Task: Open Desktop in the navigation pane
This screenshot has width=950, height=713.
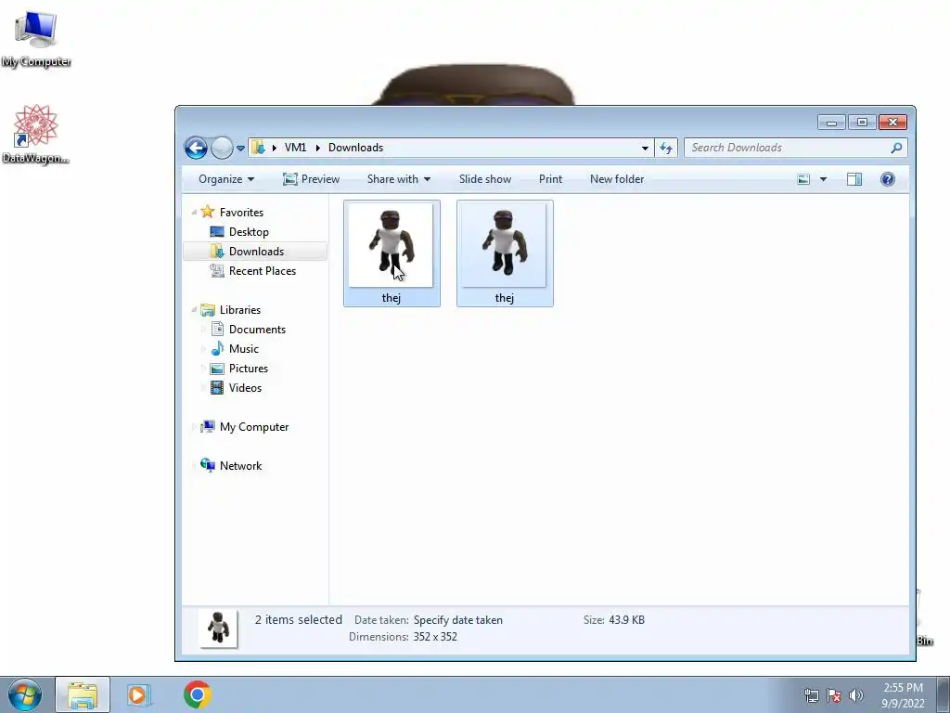Action: pos(249,231)
